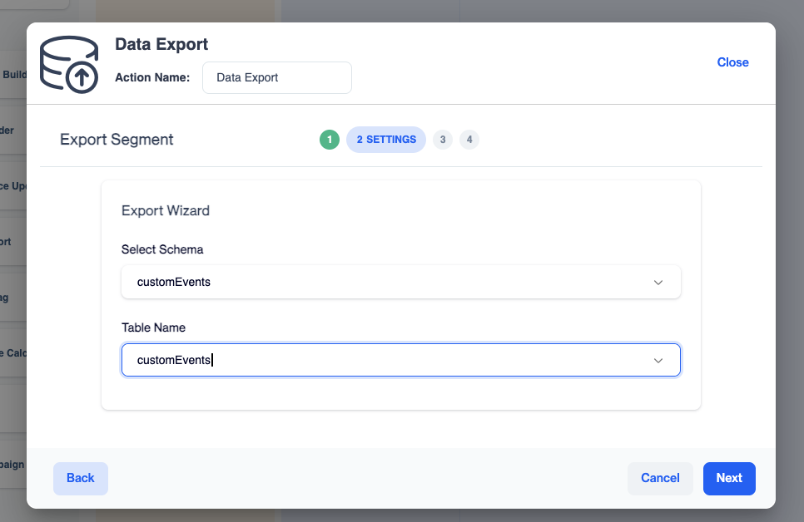Image resolution: width=804 pixels, height=522 pixels.
Task: Click the Table Name label
Action: (x=153, y=327)
